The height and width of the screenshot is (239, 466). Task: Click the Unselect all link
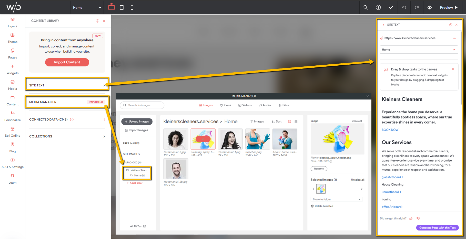click(x=358, y=180)
